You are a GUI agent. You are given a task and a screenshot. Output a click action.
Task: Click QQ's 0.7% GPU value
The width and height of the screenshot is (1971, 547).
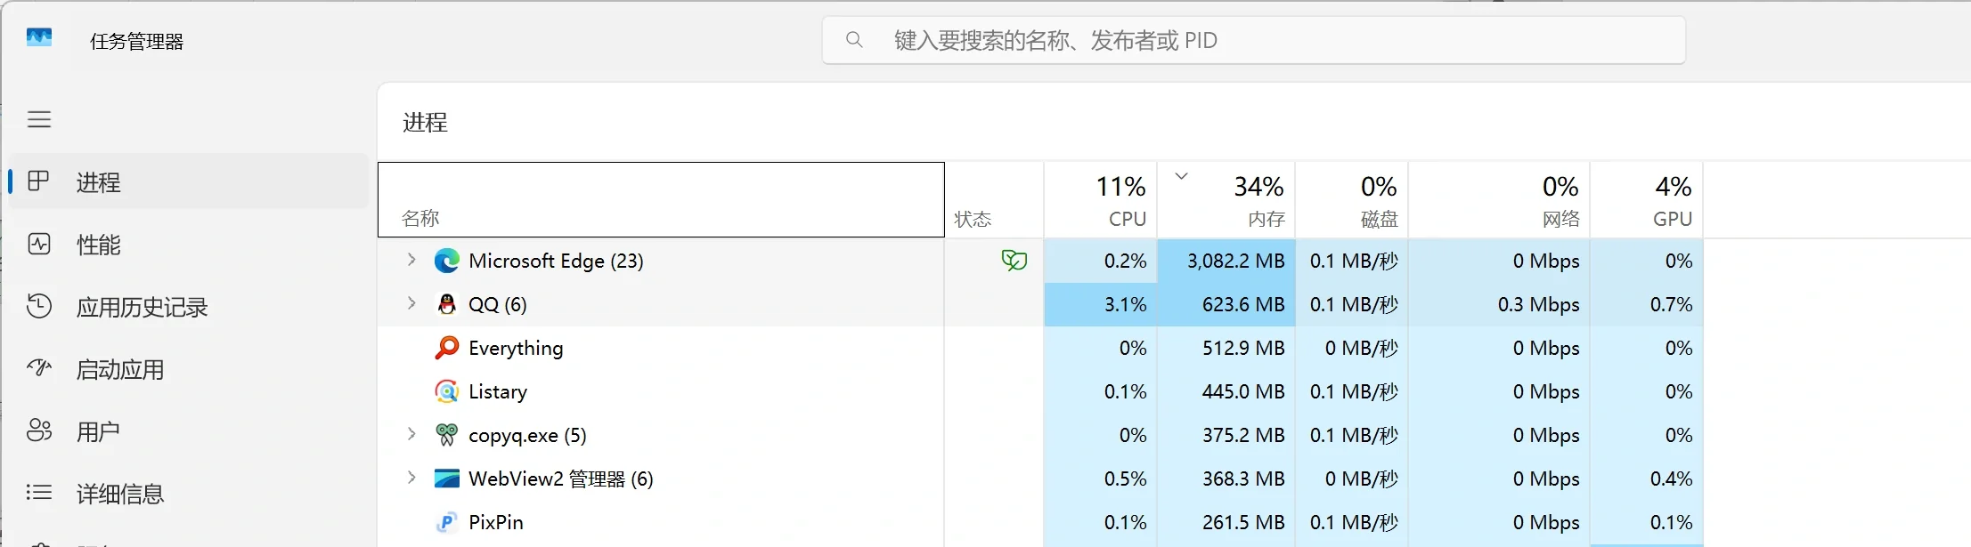(1671, 304)
